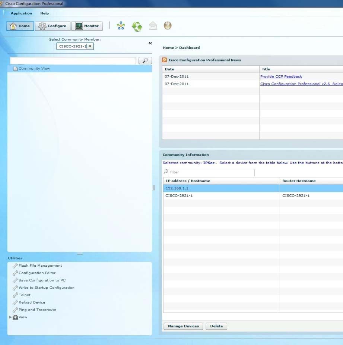
Task: Collapse the left navigation panel
Action: point(150,43)
